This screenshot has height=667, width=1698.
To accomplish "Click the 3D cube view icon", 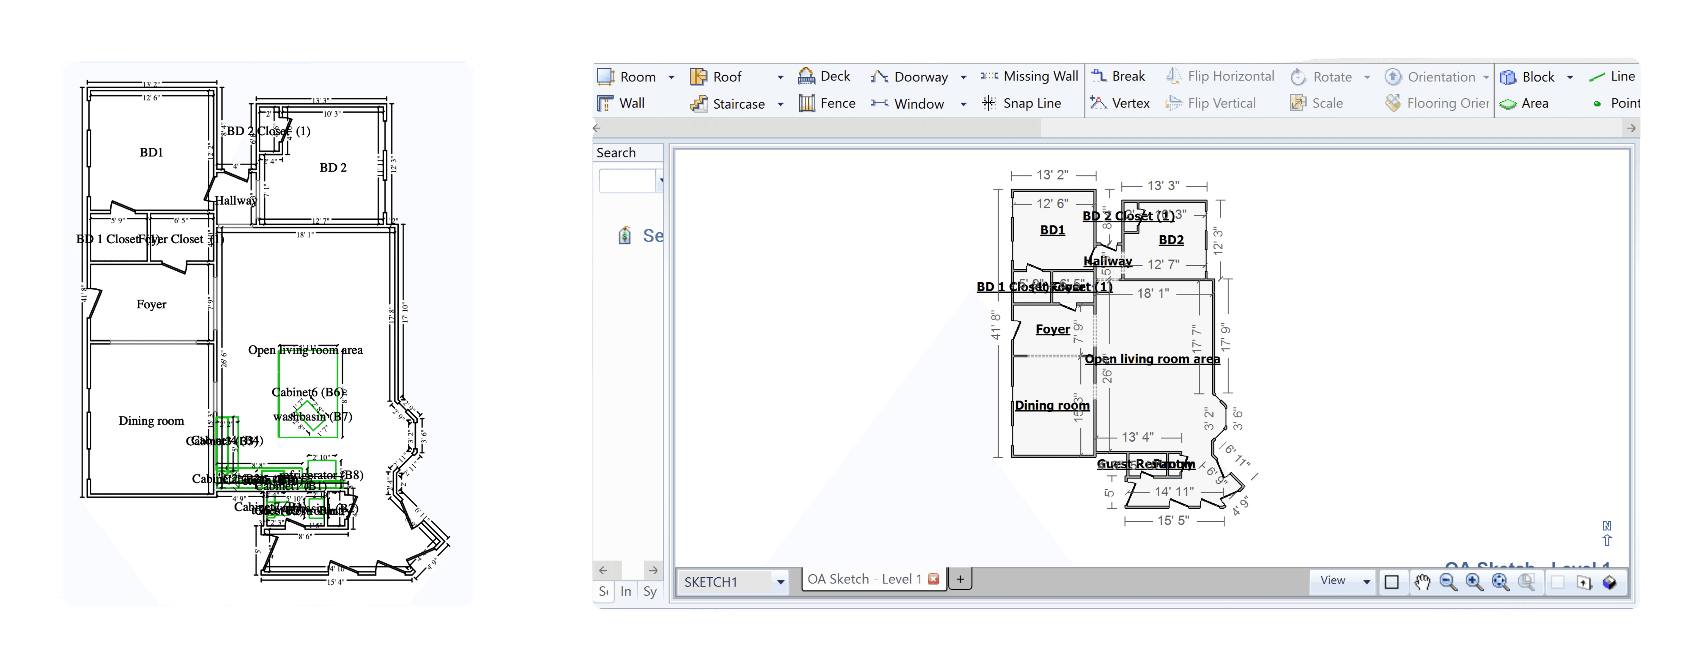I will pyautogui.click(x=1610, y=582).
